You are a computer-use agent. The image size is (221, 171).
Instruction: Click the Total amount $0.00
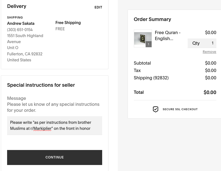coord(210,92)
